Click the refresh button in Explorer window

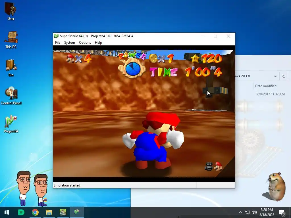tap(284, 76)
